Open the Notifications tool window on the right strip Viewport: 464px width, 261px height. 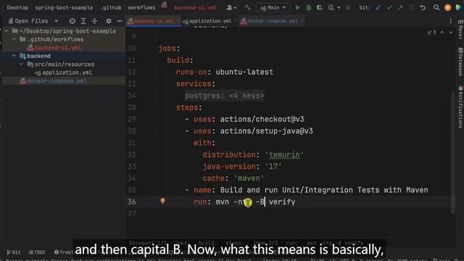pos(460,107)
